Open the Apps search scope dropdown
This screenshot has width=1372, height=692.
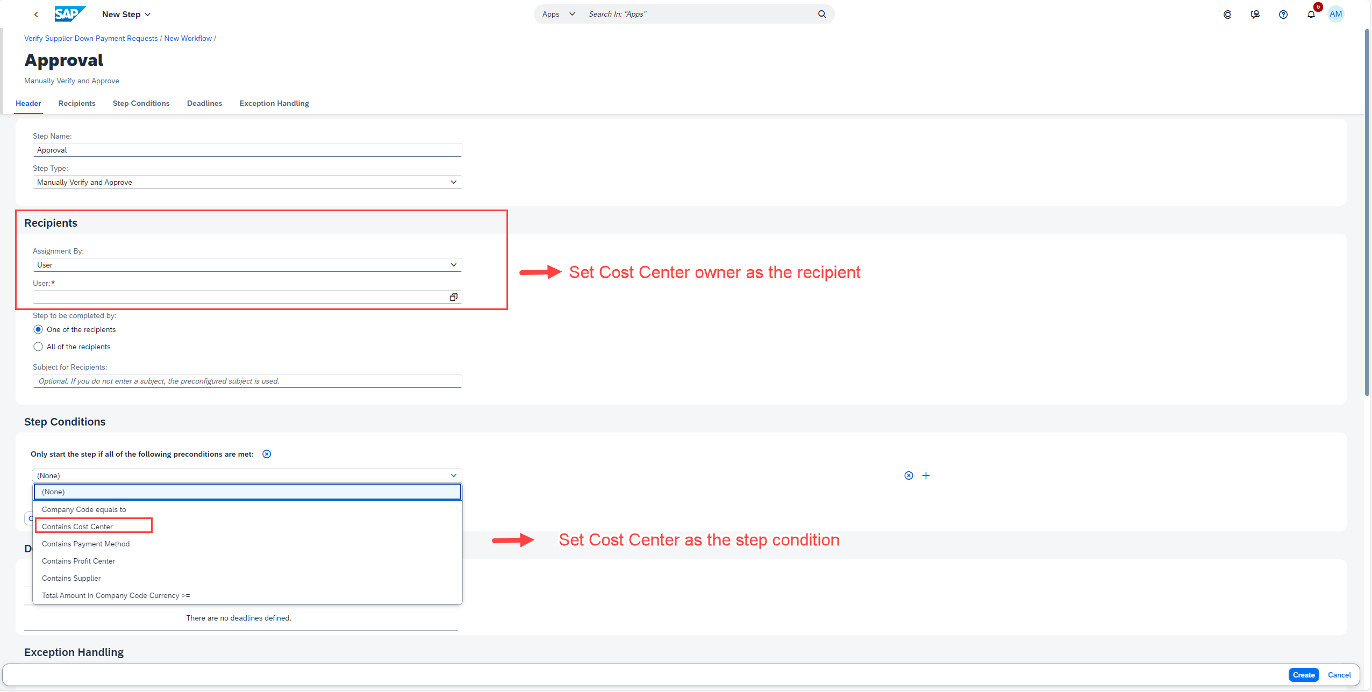(x=559, y=14)
